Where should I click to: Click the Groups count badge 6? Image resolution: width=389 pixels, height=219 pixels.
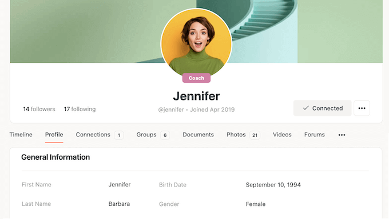(165, 135)
